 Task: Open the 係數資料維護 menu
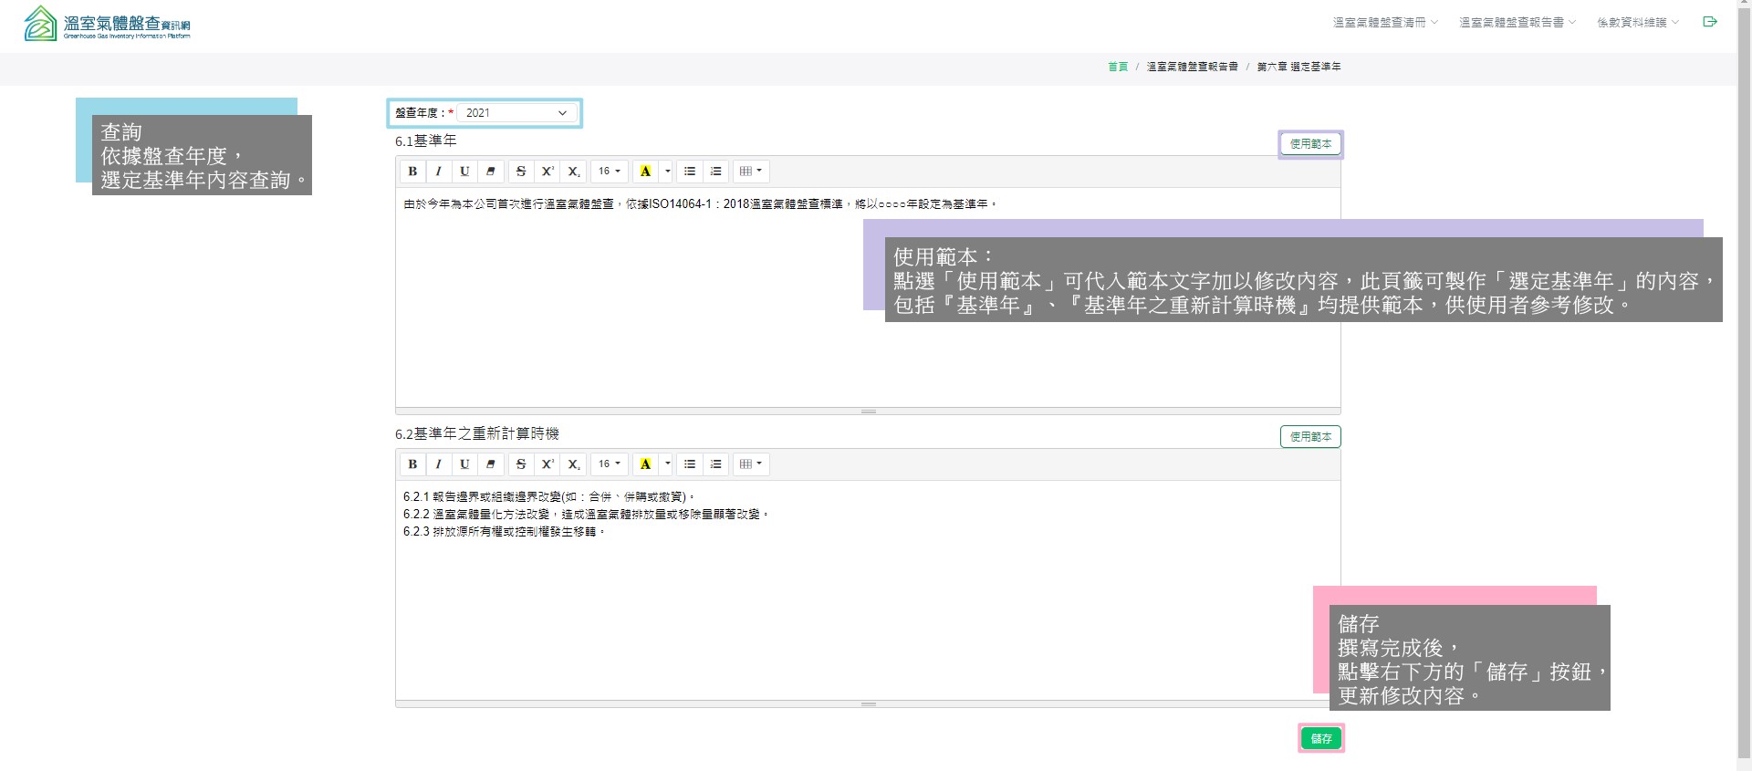pos(1637,23)
